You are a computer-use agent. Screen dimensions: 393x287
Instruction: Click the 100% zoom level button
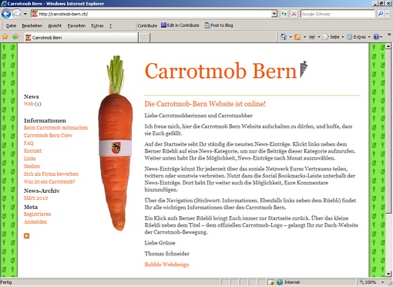coord(368,282)
